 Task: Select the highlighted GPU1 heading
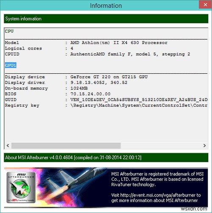(11, 65)
